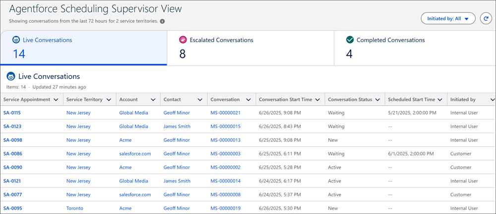This screenshot has width=496, height=214.
Task: Click the New status in SA-0098 row
Action: click(333, 140)
